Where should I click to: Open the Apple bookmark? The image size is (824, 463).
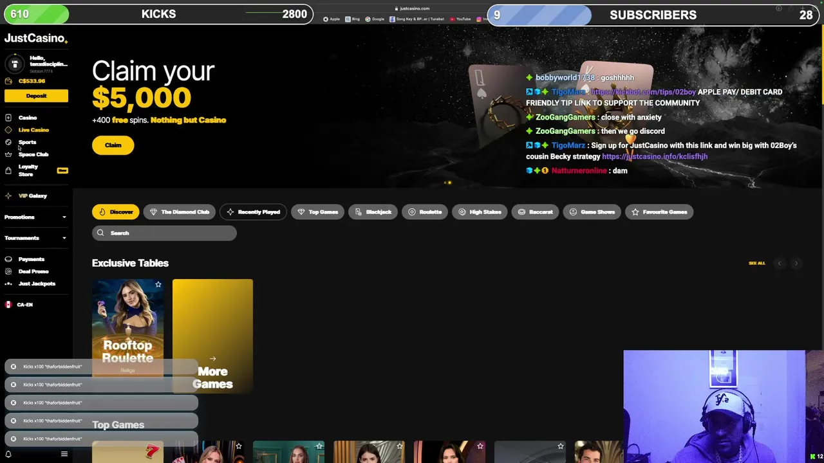click(332, 19)
